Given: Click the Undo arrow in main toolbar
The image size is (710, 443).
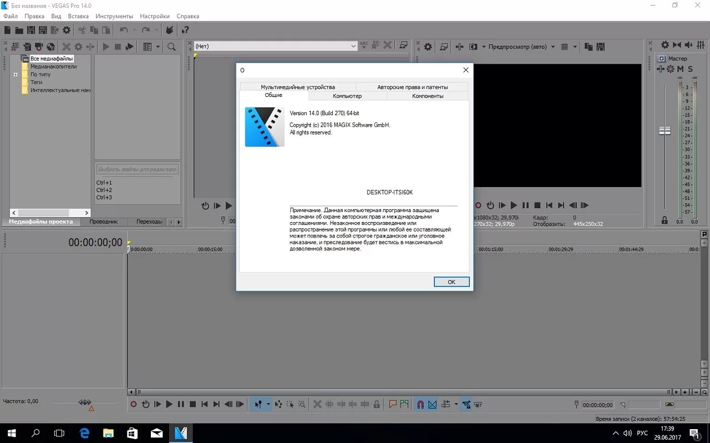Looking at the screenshot, I should [x=123, y=30].
